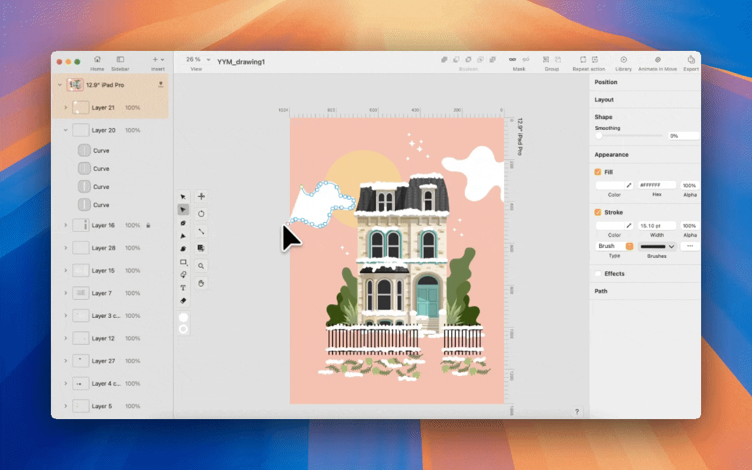Image resolution: width=752 pixels, height=470 pixels.
Task: Click the fill Hex #FFFFFF field
Action: [657, 185]
